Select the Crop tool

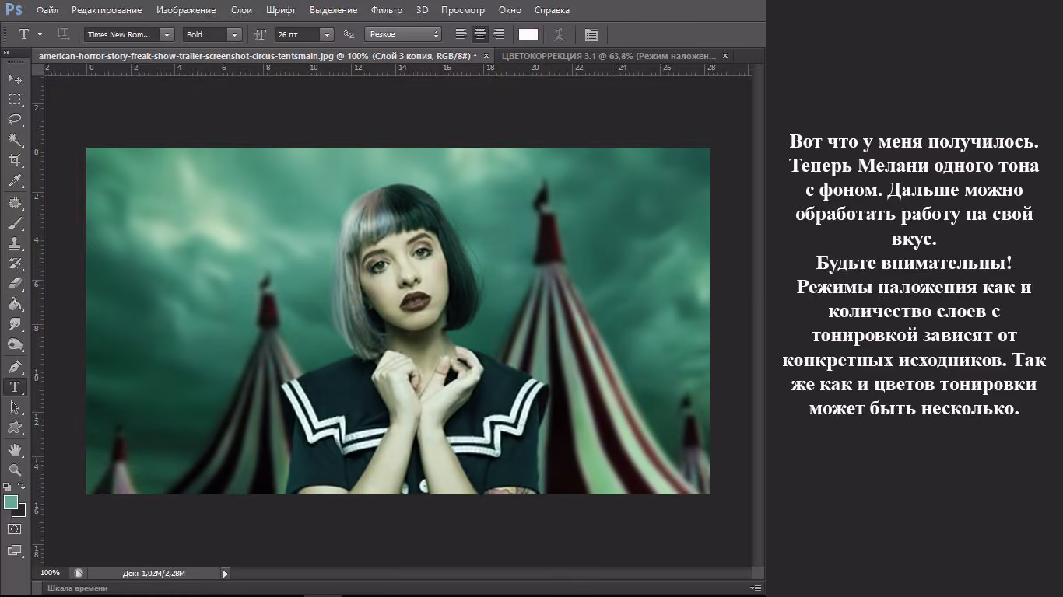(14, 160)
